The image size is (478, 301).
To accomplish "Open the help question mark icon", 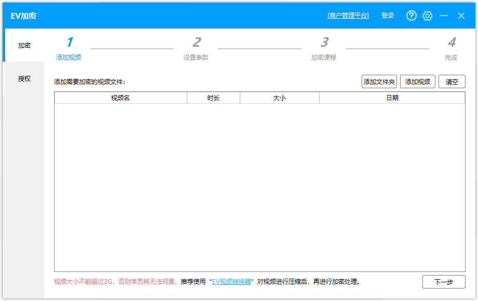I will click(411, 16).
